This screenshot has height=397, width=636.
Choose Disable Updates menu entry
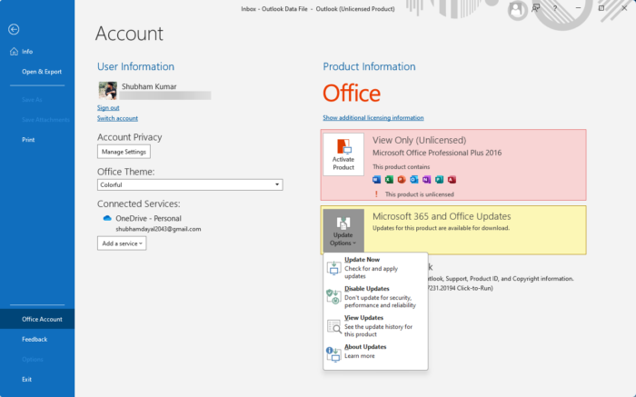point(375,297)
